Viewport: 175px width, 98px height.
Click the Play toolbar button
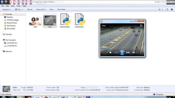18,10
